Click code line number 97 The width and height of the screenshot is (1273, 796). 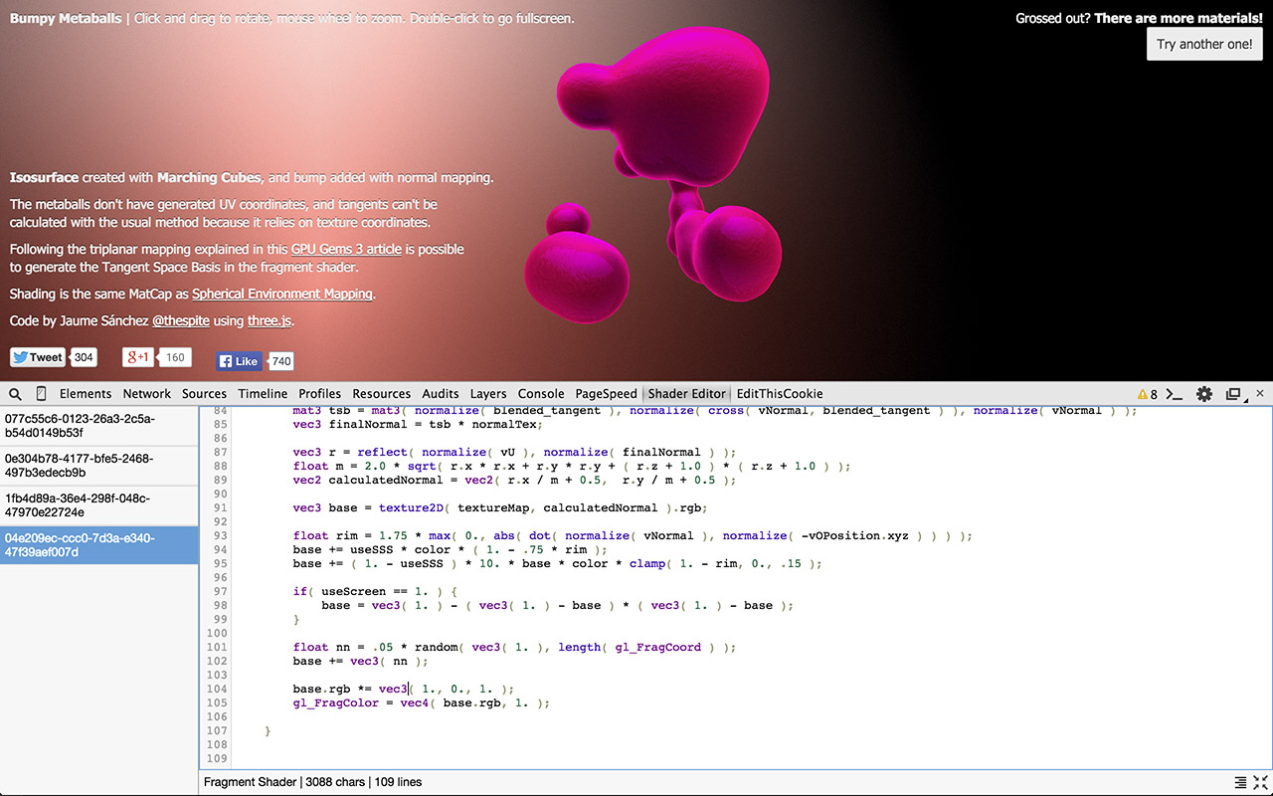pyautogui.click(x=220, y=591)
